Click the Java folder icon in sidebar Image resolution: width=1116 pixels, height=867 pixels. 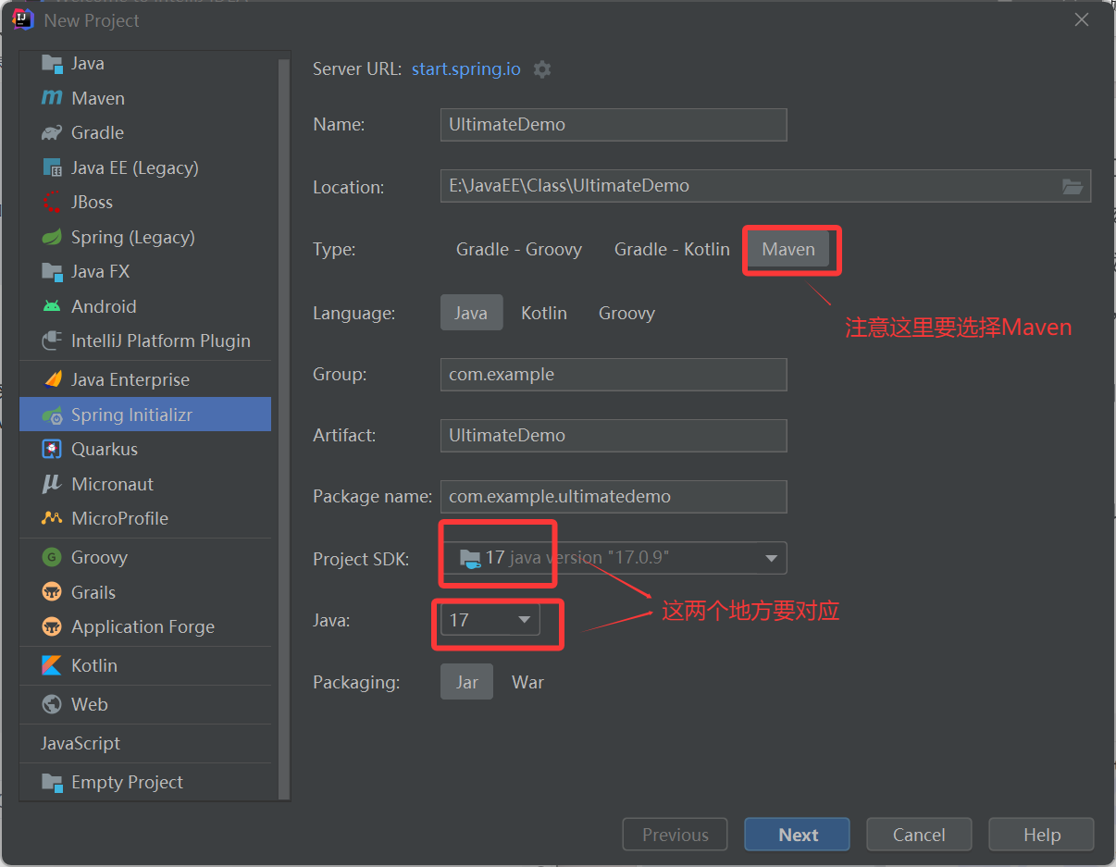[52, 63]
